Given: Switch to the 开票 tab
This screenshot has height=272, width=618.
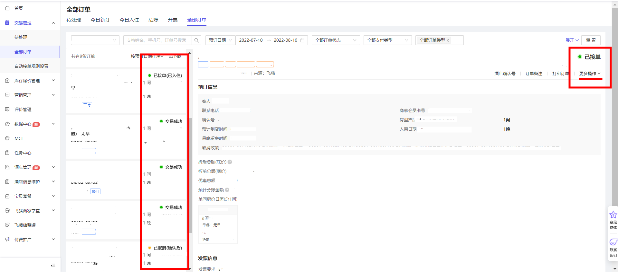Looking at the screenshot, I should pyautogui.click(x=173, y=20).
